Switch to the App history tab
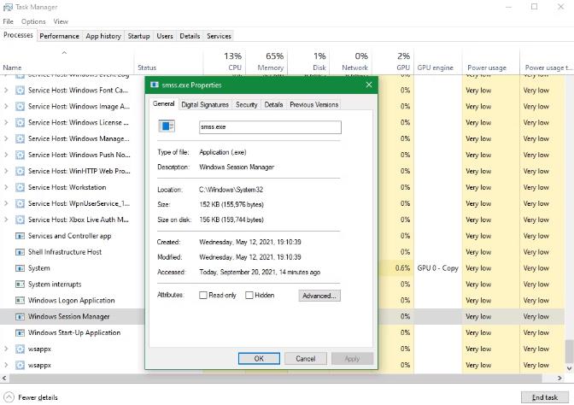This screenshot has height=405, width=574. point(103,36)
